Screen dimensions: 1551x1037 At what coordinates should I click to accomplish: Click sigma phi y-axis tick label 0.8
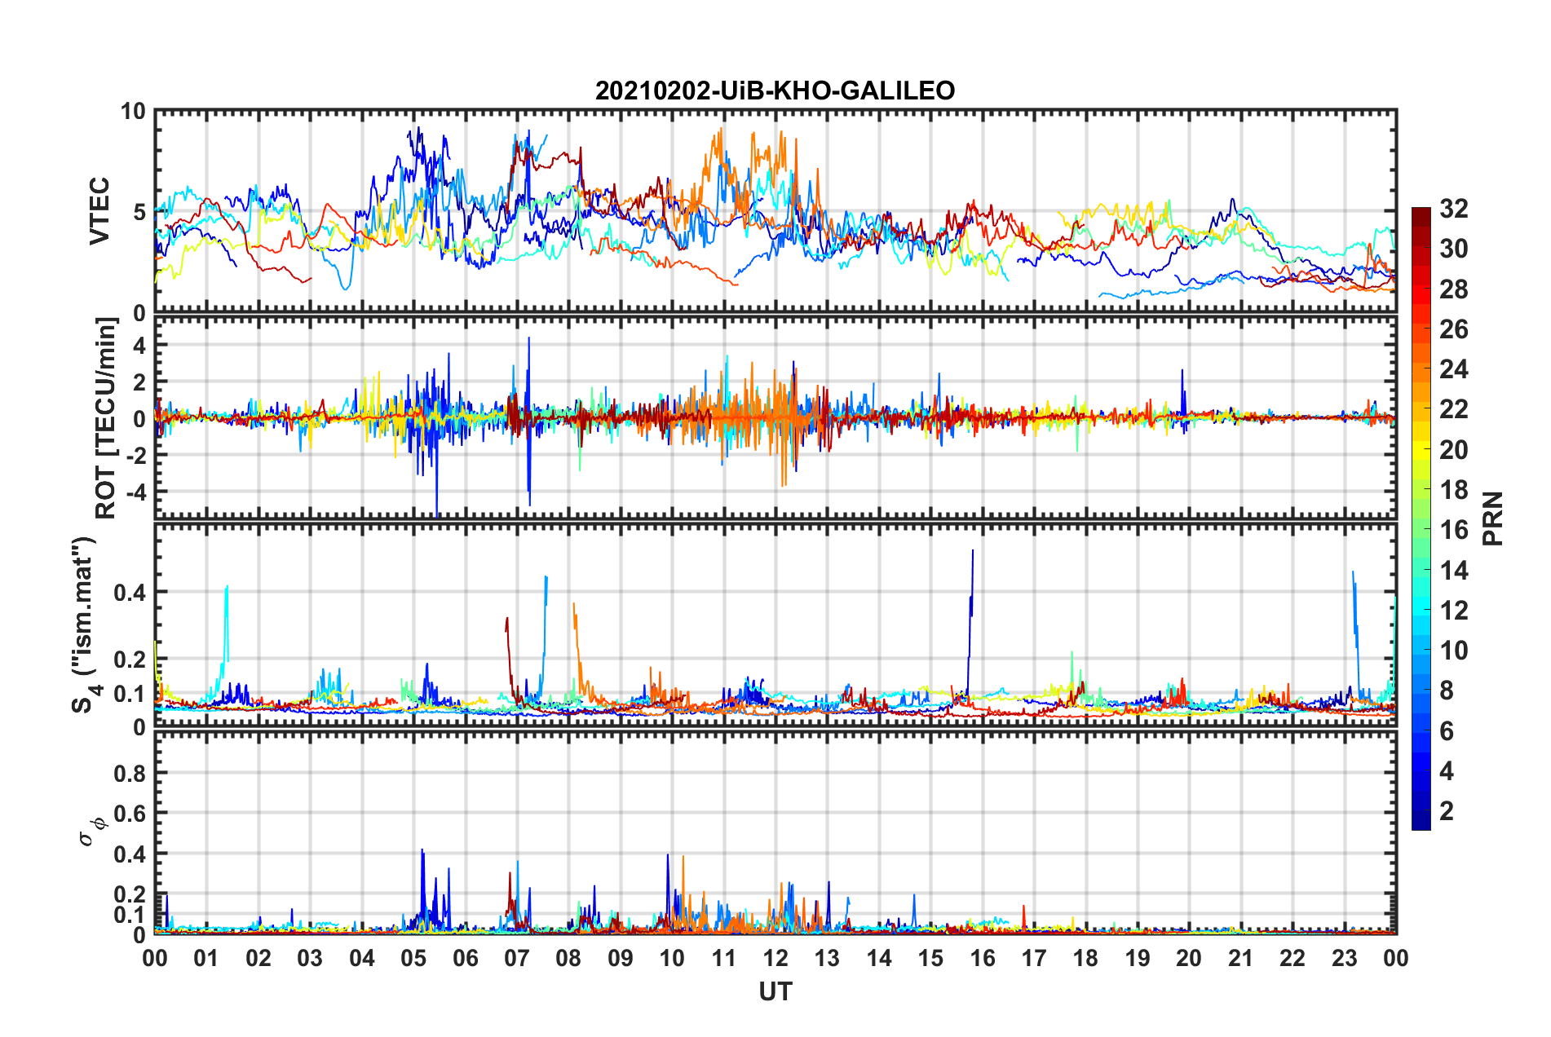point(130,773)
